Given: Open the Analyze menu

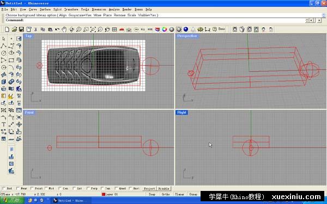Looking at the screenshot, I should [x=114, y=9].
